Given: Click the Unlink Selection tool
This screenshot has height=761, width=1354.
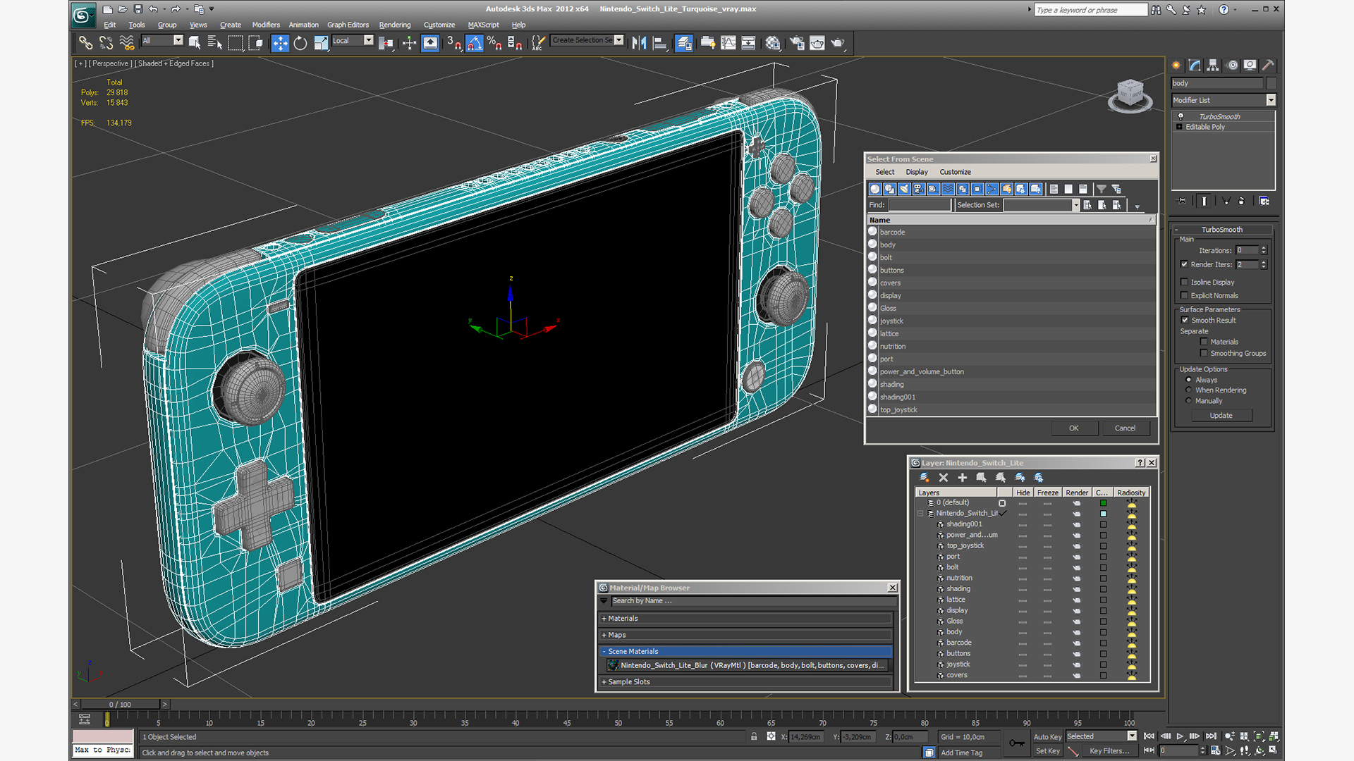Looking at the screenshot, I should [106, 43].
